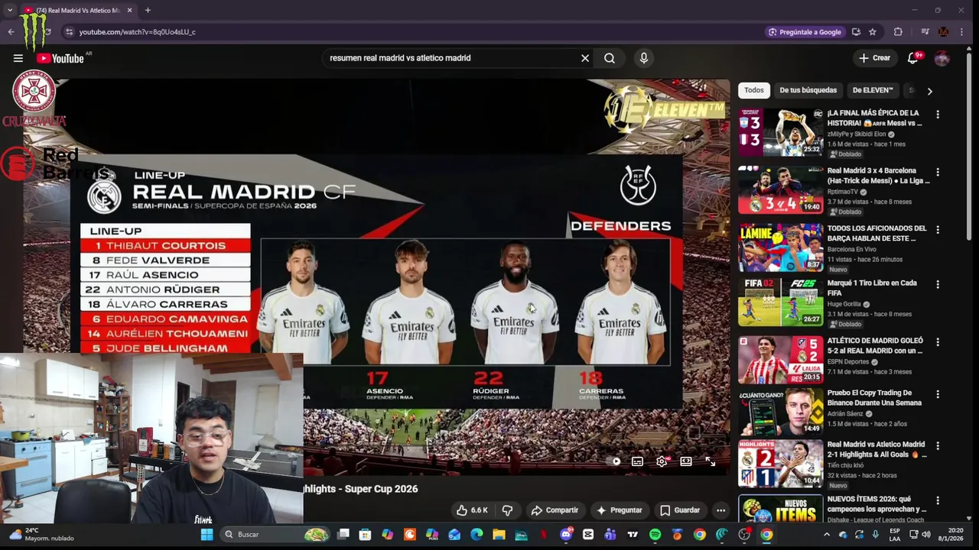Clear the search query with X
This screenshot has width=979, height=550.
coord(585,58)
